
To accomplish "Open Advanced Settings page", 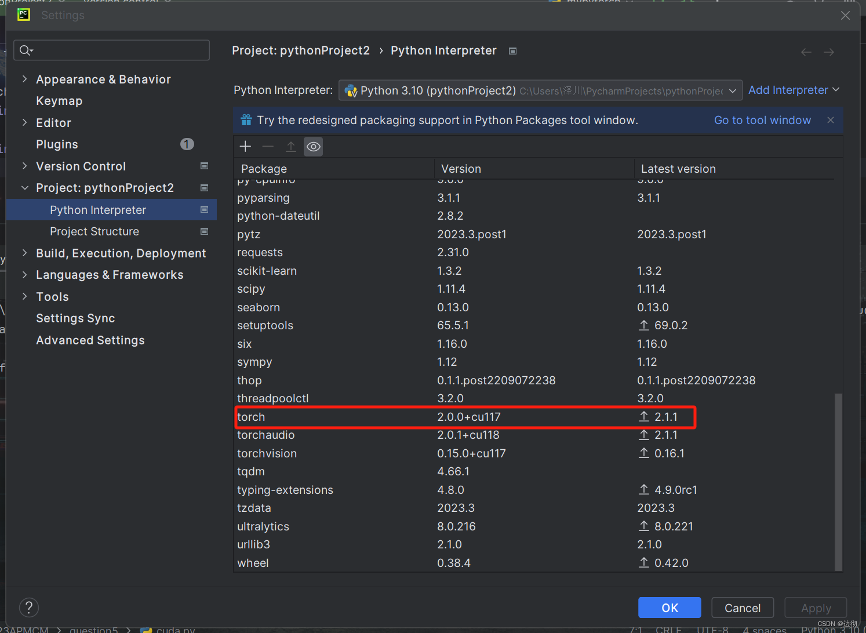I will tap(90, 340).
